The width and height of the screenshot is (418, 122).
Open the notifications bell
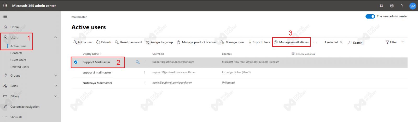point(381,5)
